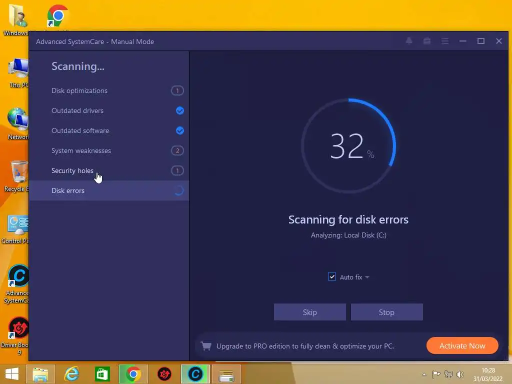Click the Outdated software blue checkmark
The height and width of the screenshot is (384, 512).
click(180, 130)
